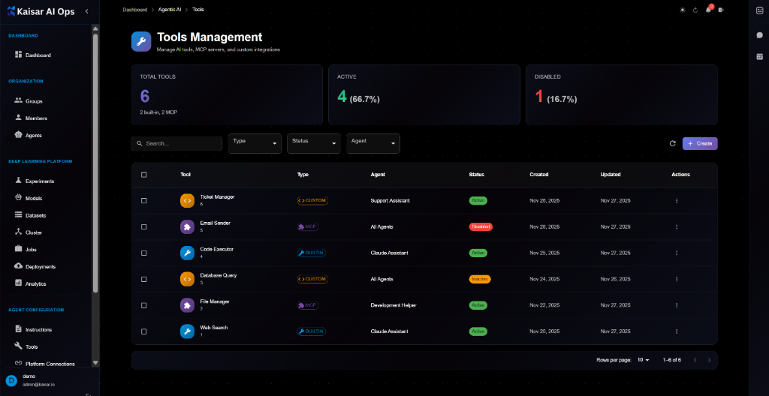Open the notifications bell with badge 3

pyautogui.click(x=708, y=9)
